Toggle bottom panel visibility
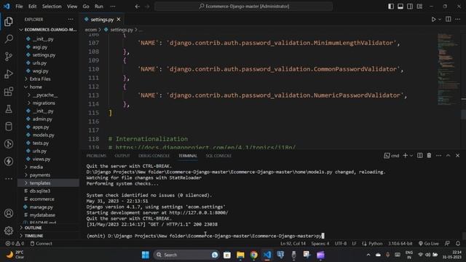 (x=400, y=7)
